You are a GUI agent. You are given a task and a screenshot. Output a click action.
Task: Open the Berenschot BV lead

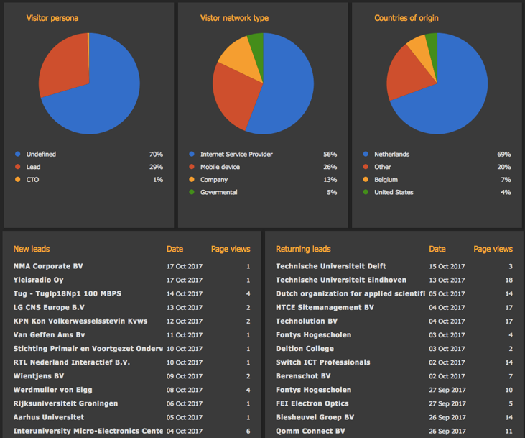coord(303,376)
